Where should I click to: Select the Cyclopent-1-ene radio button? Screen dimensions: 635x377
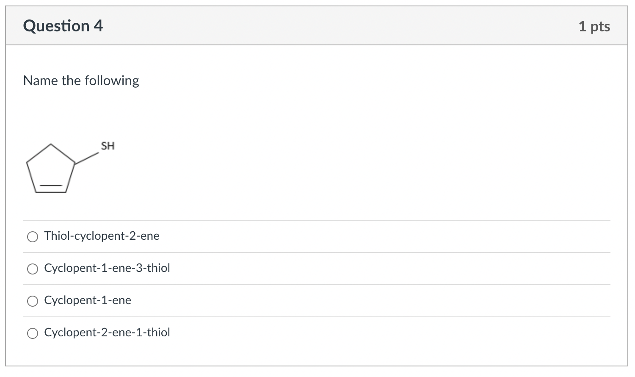(x=33, y=301)
